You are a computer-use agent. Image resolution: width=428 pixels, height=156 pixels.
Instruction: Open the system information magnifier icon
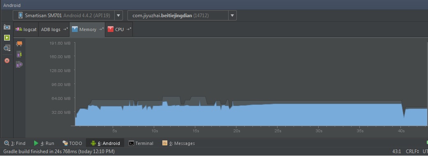7,48
